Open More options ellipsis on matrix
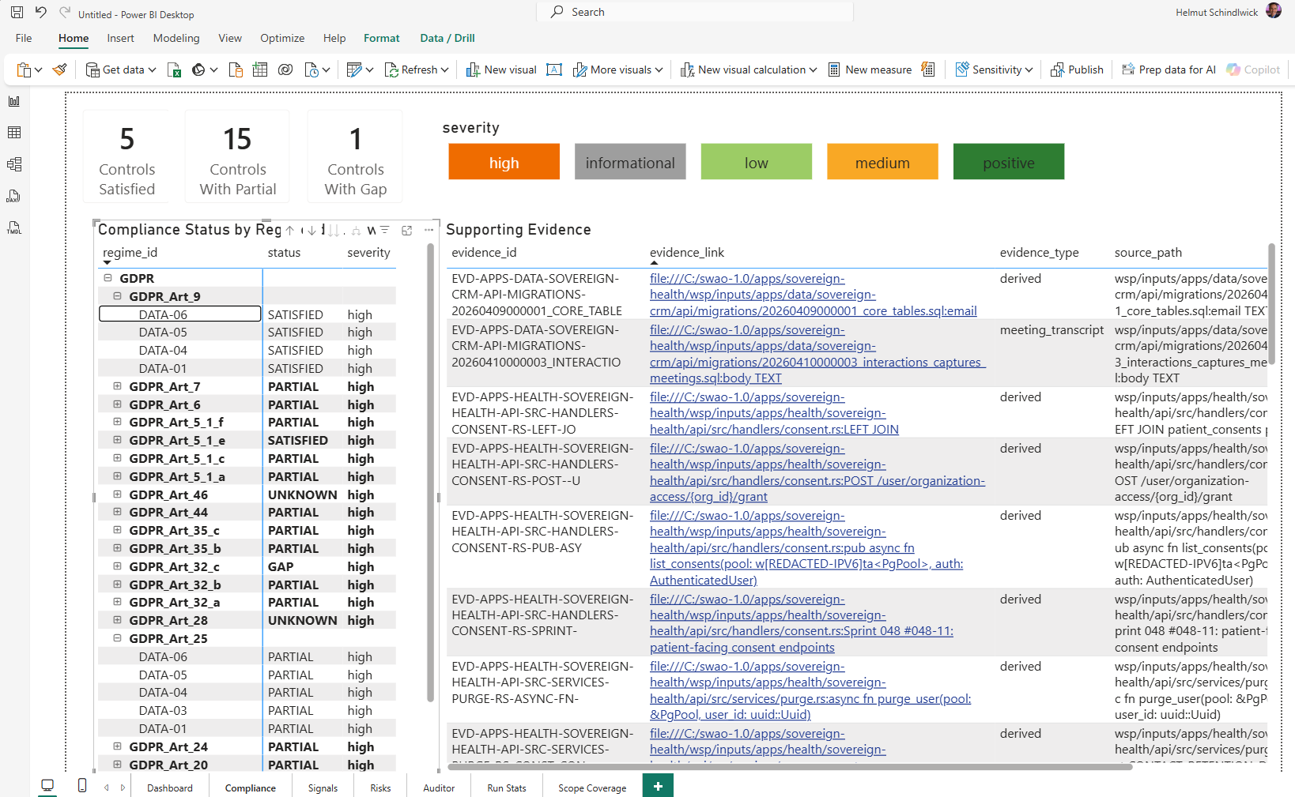Screen dimensions: 1295x797 429,230
